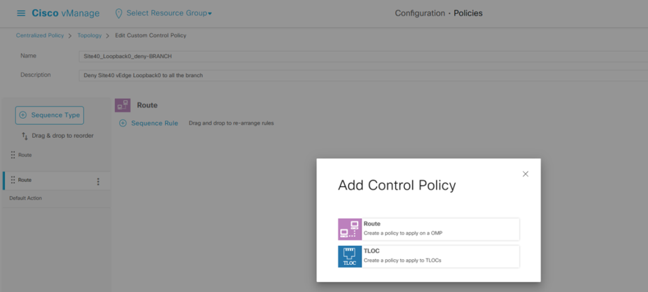
Task: Close the Add Control Policy dialog
Action: 525,174
